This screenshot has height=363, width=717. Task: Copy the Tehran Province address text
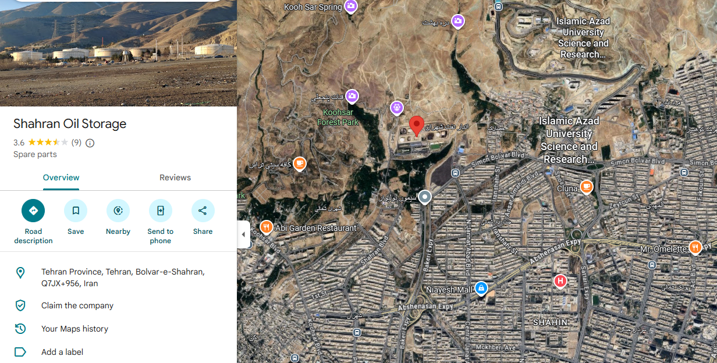123,277
